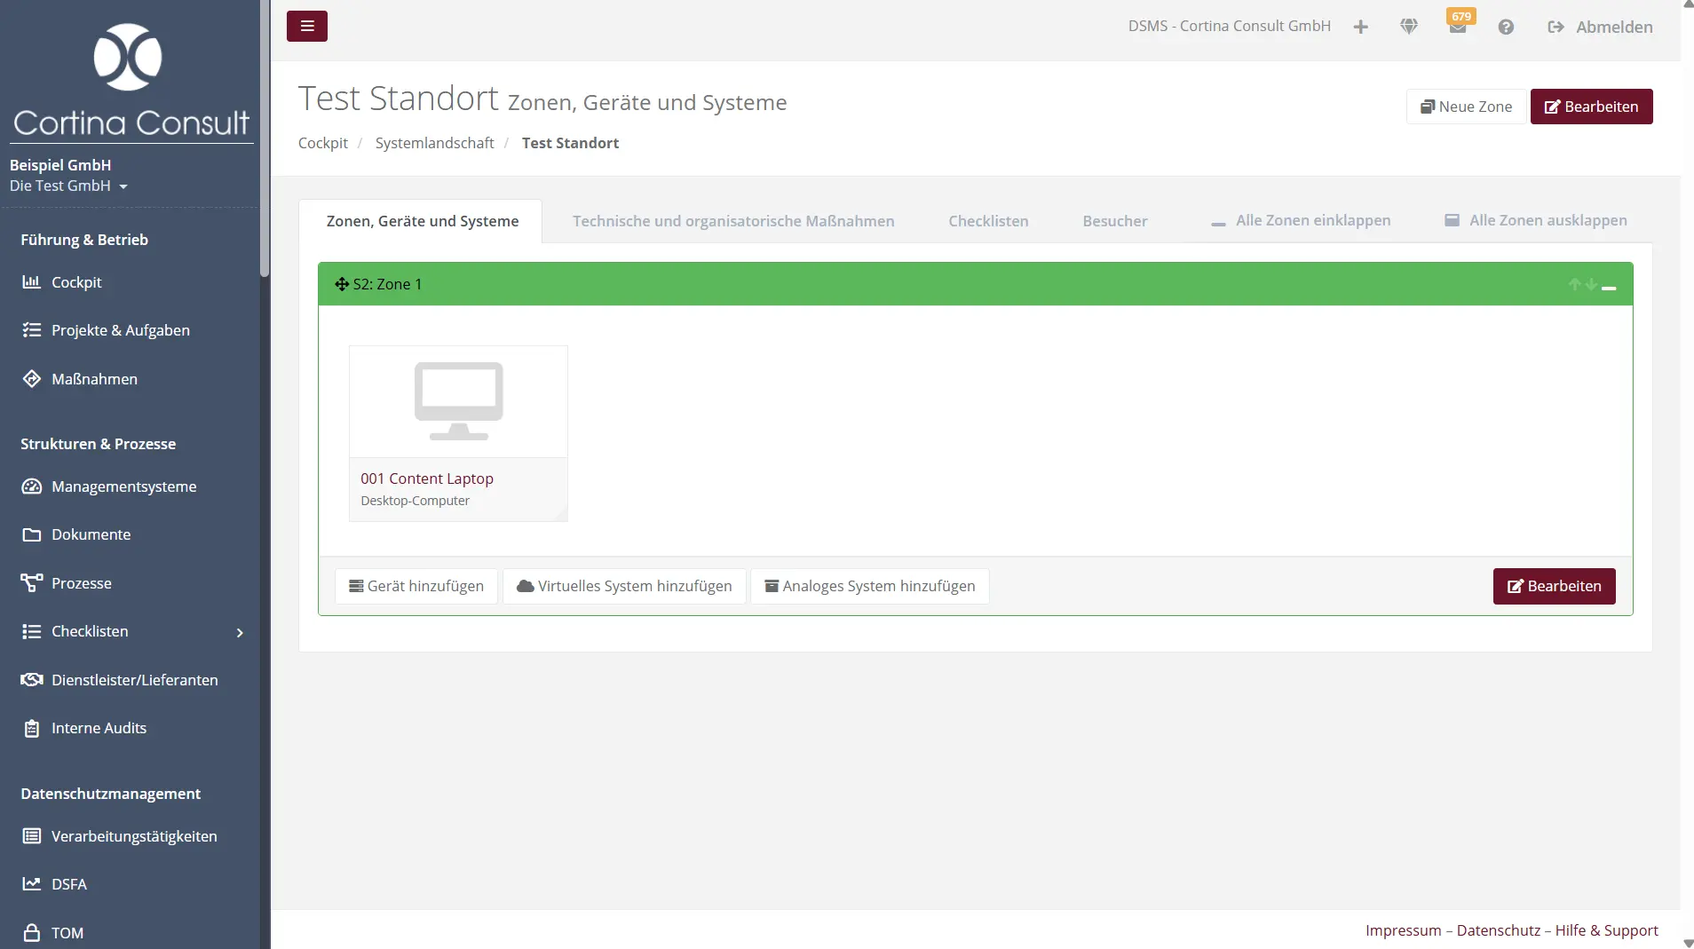The image size is (1694, 949).
Task: Open the Die Test GmbH dropdown
Action: click(x=69, y=186)
